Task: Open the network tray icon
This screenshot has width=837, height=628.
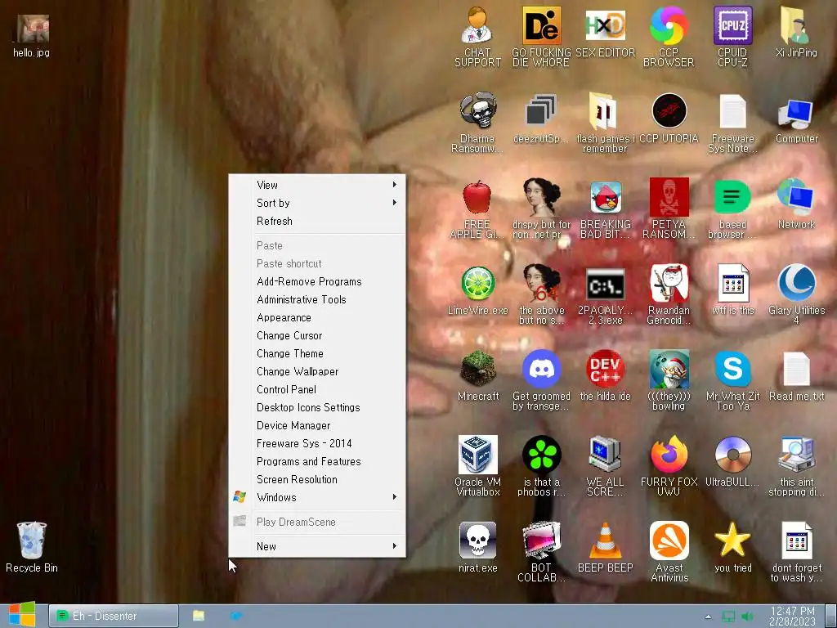Action: coord(728,617)
